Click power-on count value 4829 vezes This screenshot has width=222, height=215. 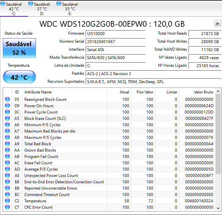pyautogui.click(x=205, y=58)
